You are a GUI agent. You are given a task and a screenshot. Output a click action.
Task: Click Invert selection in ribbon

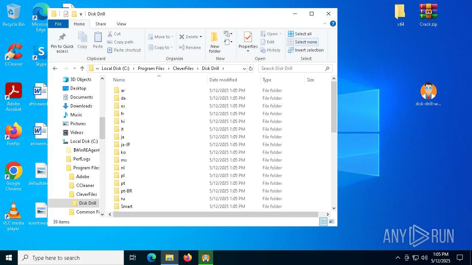306,50
